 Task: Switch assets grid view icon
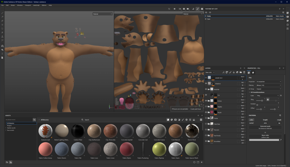201,120
